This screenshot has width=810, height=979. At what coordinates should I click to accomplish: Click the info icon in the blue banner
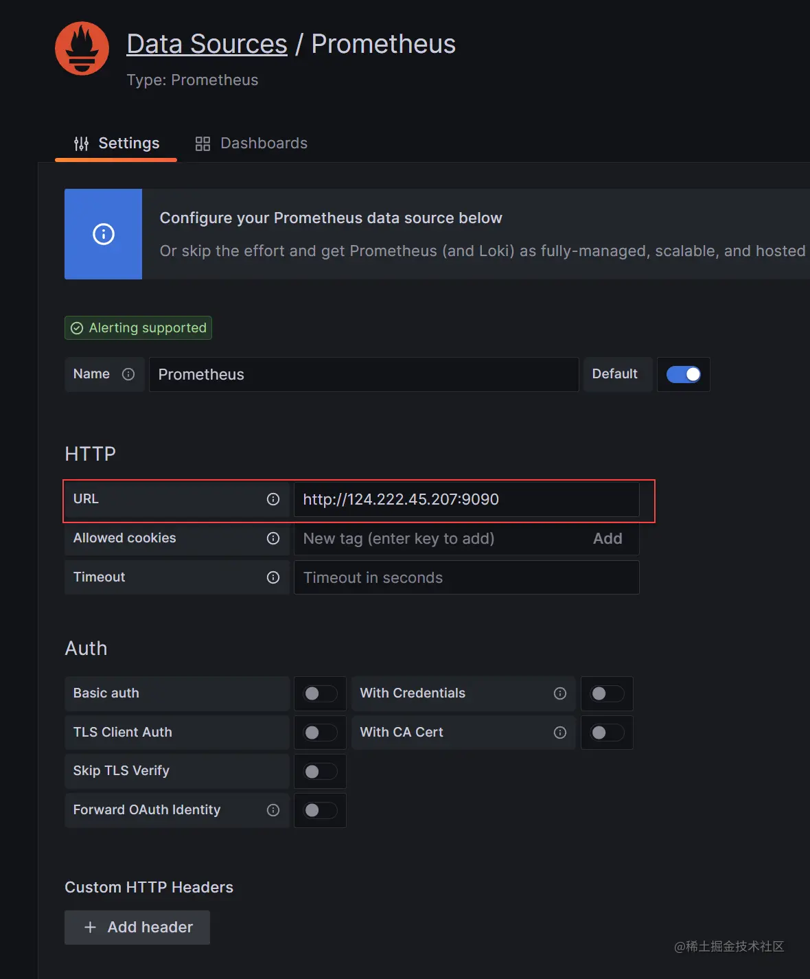pos(104,234)
